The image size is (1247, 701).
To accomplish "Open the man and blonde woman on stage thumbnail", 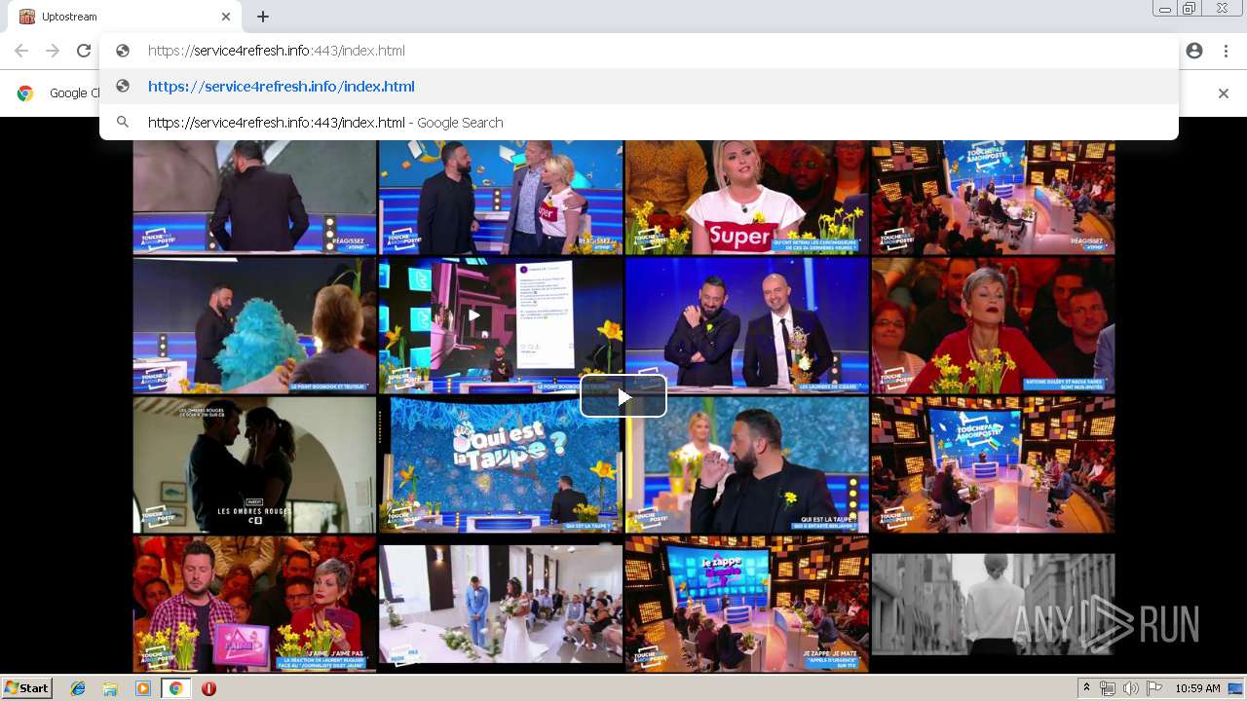I will tap(501, 198).
